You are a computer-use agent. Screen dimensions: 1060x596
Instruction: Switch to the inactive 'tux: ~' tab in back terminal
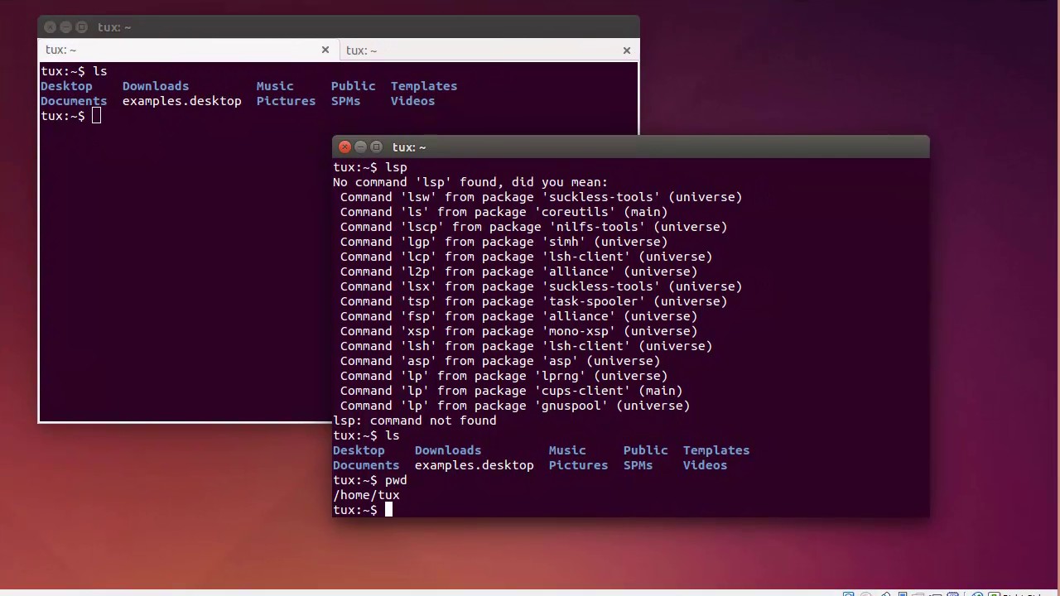click(489, 50)
